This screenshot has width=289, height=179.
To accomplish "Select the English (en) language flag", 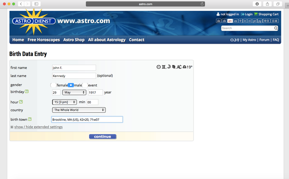I will pos(230,21).
